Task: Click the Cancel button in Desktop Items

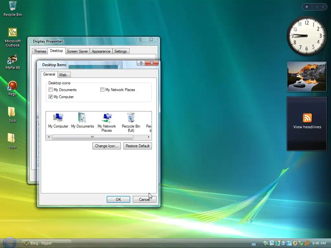Action: (x=144, y=199)
